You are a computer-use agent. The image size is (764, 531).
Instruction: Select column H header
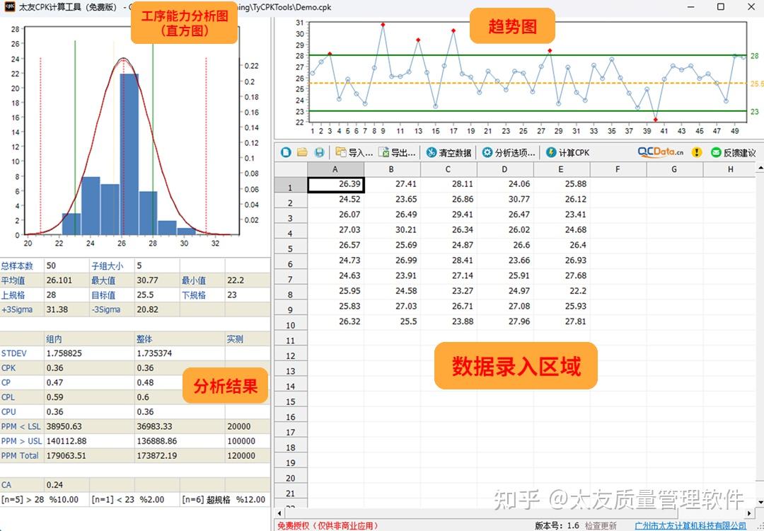(730, 169)
